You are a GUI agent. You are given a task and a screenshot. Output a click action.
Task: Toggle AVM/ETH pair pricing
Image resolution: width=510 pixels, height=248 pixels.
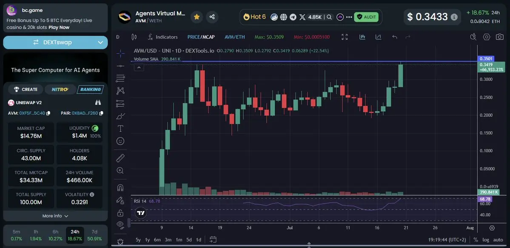click(235, 37)
